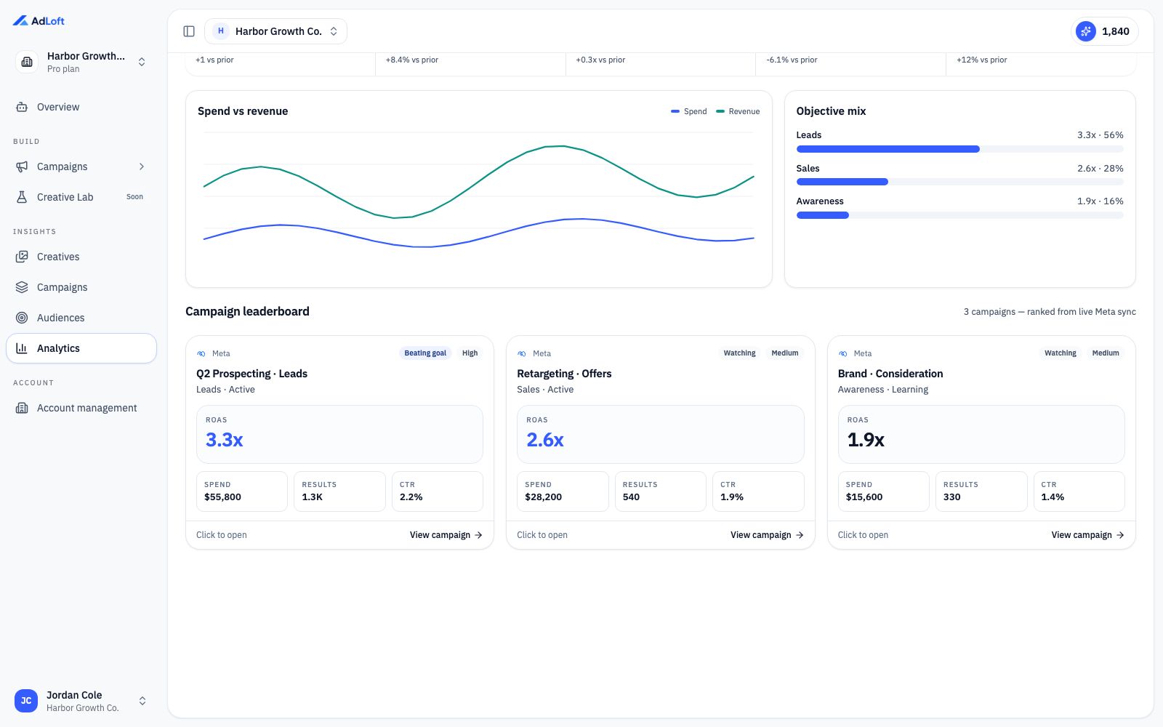Image resolution: width=1163 pixels, height=727 pixels.
Task: Click the Brand Consideration card title
Action: (x=890, y=374)
